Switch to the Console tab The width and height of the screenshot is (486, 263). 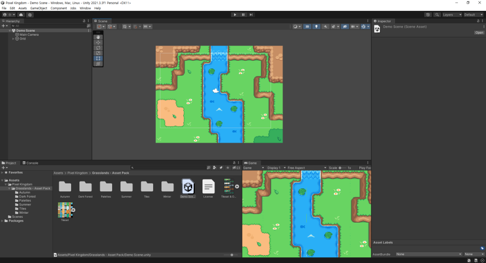coord(30,163)
